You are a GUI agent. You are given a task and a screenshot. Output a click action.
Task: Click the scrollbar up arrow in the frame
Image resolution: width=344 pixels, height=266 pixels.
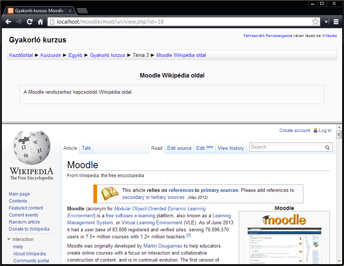(x=339, y=127)
